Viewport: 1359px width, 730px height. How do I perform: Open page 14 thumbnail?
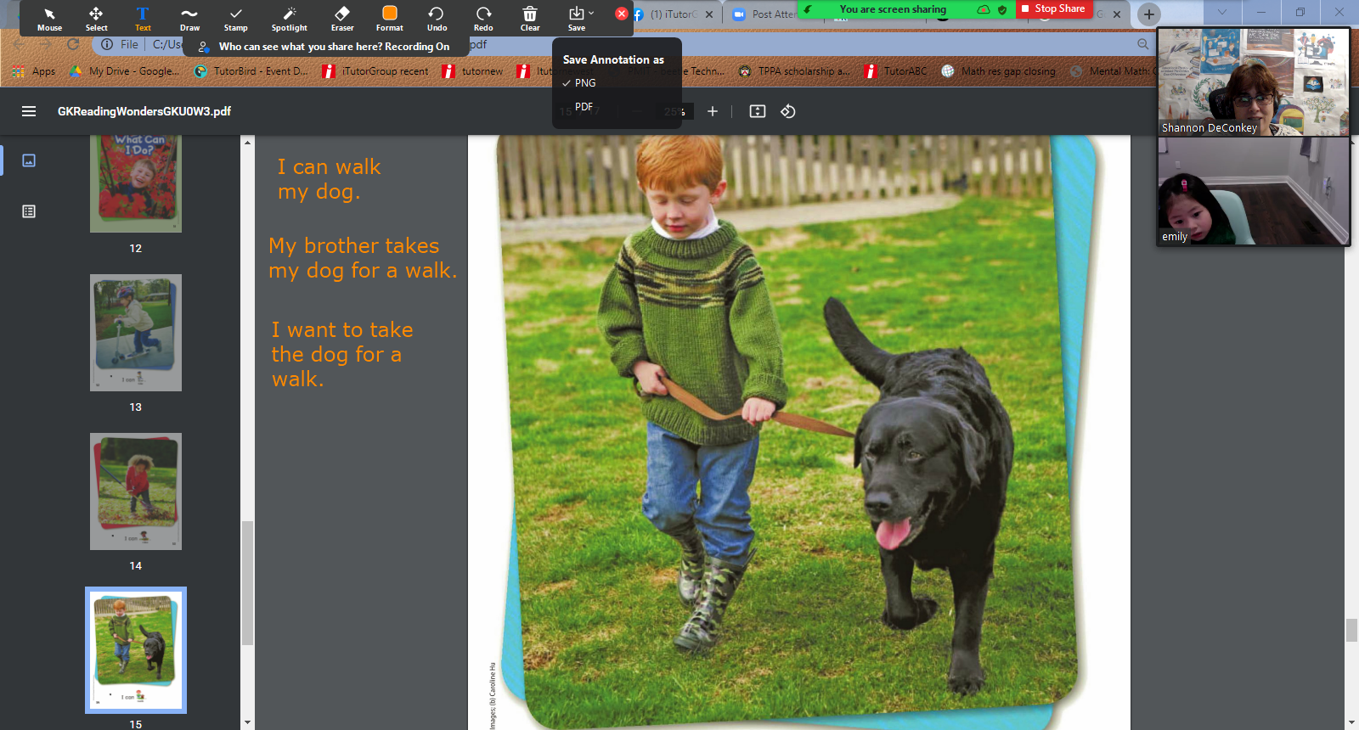pos(136,491)
